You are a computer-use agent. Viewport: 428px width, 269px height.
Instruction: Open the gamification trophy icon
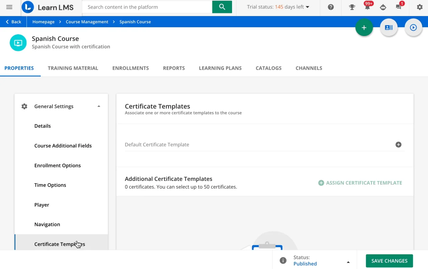click(x=352, y=7)
